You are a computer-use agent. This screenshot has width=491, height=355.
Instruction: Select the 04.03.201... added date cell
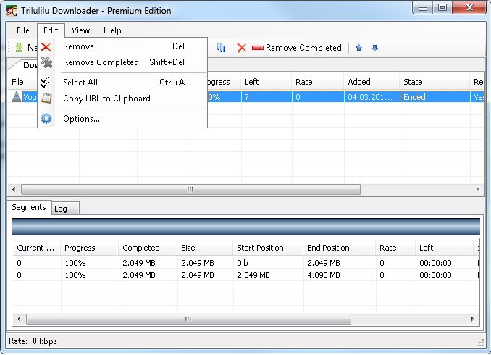tap(372, 97)
